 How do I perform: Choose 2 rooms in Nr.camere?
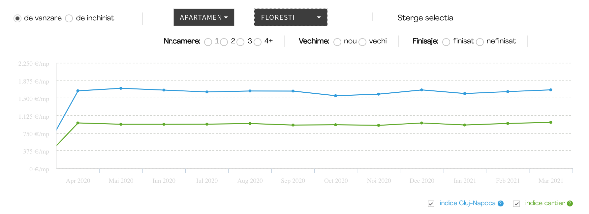(224, 42)
